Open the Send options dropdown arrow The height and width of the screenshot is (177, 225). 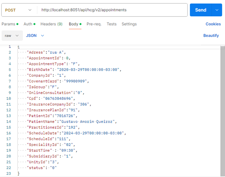pyautogui.click(x=217, y=10)
